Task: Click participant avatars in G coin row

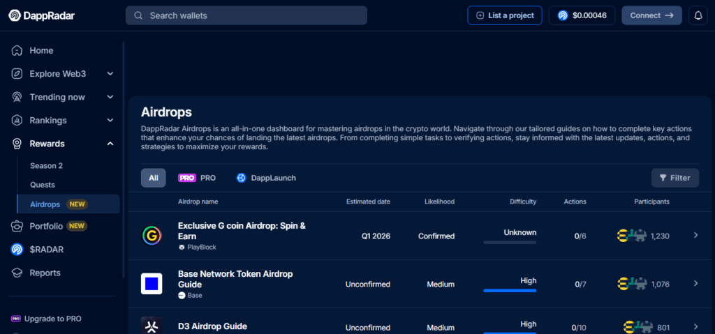Action: 632,236
